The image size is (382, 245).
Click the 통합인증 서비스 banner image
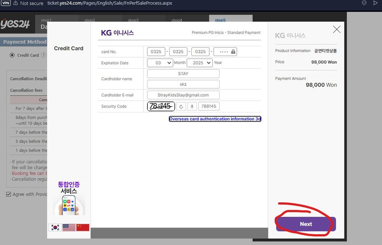pyautogui.click(x=69, y=198)
